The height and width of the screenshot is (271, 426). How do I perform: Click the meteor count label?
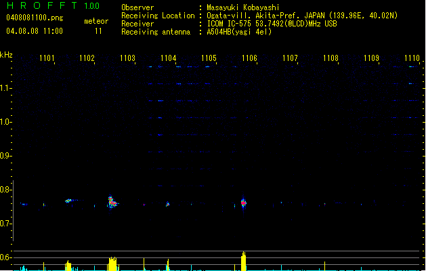pos(96,21)
